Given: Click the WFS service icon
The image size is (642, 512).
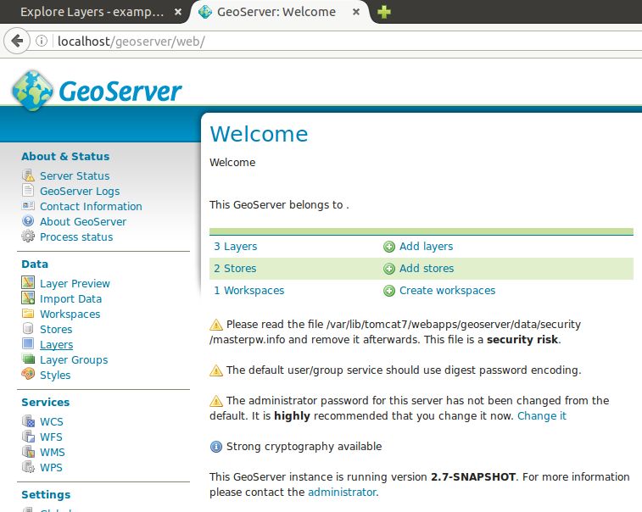Looking at the screenshot, I should pyautogui.click(x=28, y=437).
